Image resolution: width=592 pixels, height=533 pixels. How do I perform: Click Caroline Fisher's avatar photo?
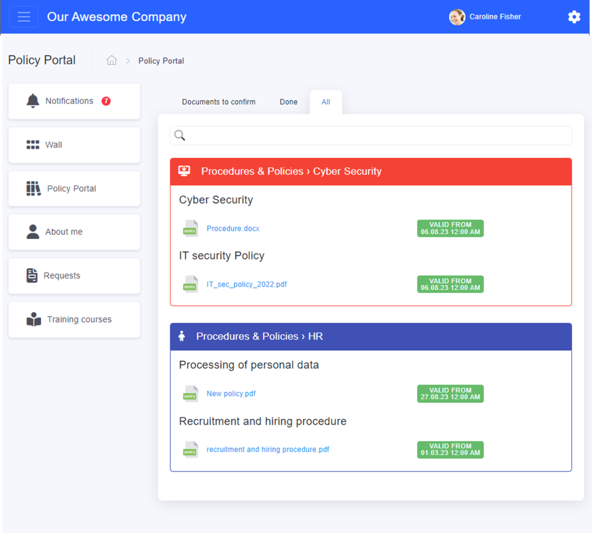click(457, 17)
